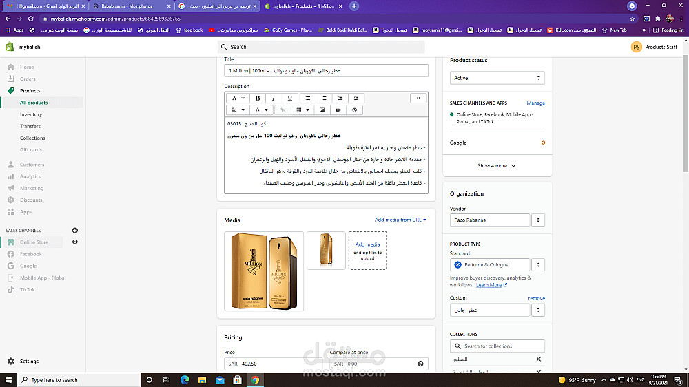
Task: Toggle underline formatting in description editor
Action: point(289,98)
